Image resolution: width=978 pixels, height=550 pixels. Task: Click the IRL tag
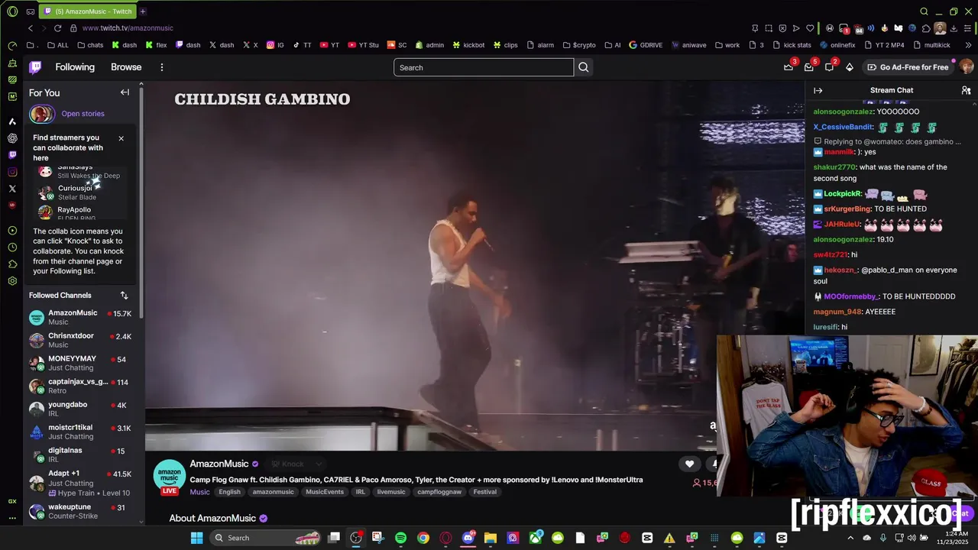pyautogui.click(x=360, y=492)
